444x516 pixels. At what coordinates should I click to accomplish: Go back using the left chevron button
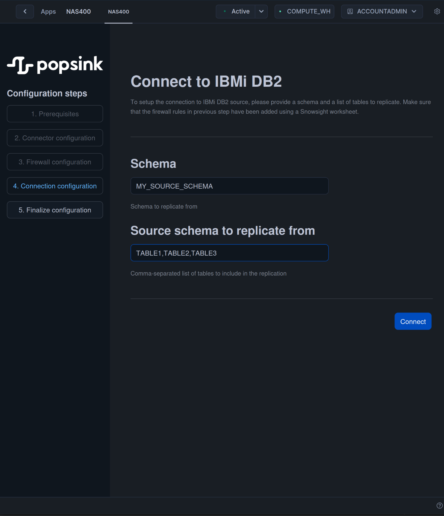(25, 11)
